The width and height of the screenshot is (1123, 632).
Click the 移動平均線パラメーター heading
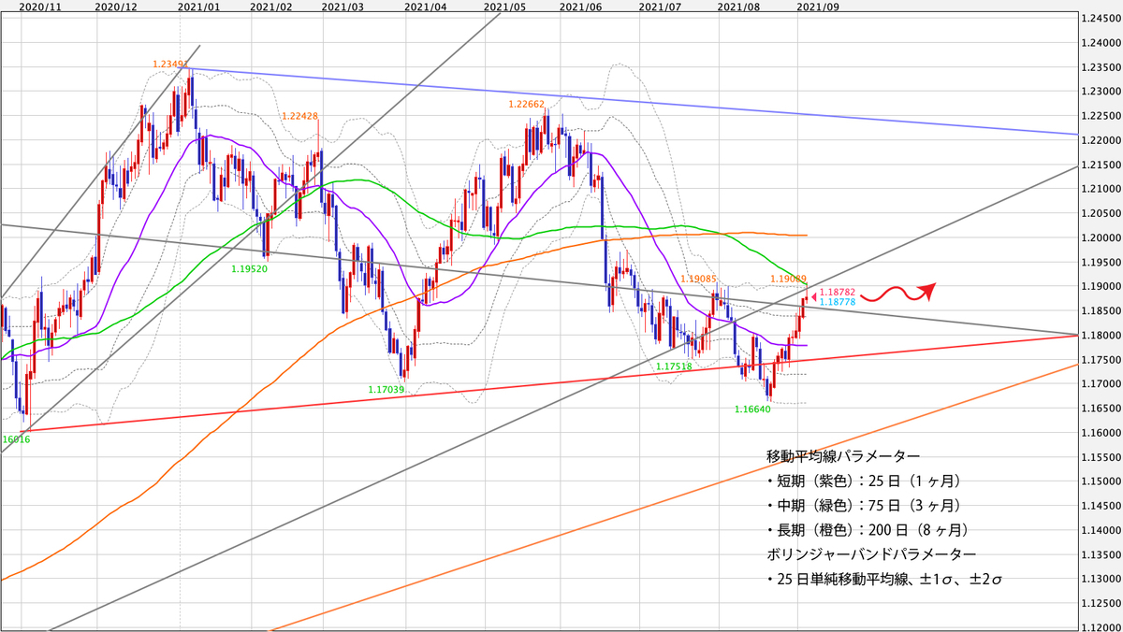[x=843, y=455]
